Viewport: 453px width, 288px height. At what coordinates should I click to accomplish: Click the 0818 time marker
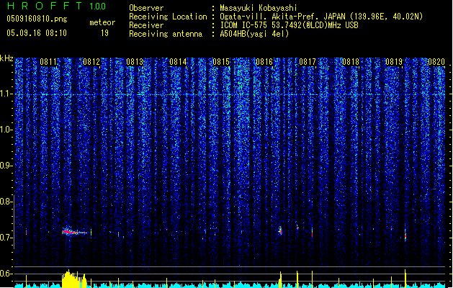click(351, 62)
